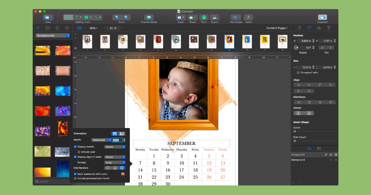Select horizontal calendar grid orientation
Screen dimensions: 371x195
115,134
